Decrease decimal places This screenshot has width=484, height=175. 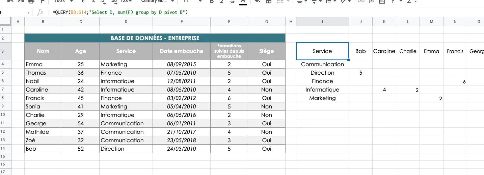(104, 1)
